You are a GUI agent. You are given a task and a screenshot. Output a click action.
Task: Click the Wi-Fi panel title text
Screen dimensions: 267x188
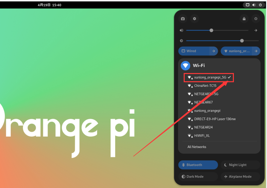point(199,66)
